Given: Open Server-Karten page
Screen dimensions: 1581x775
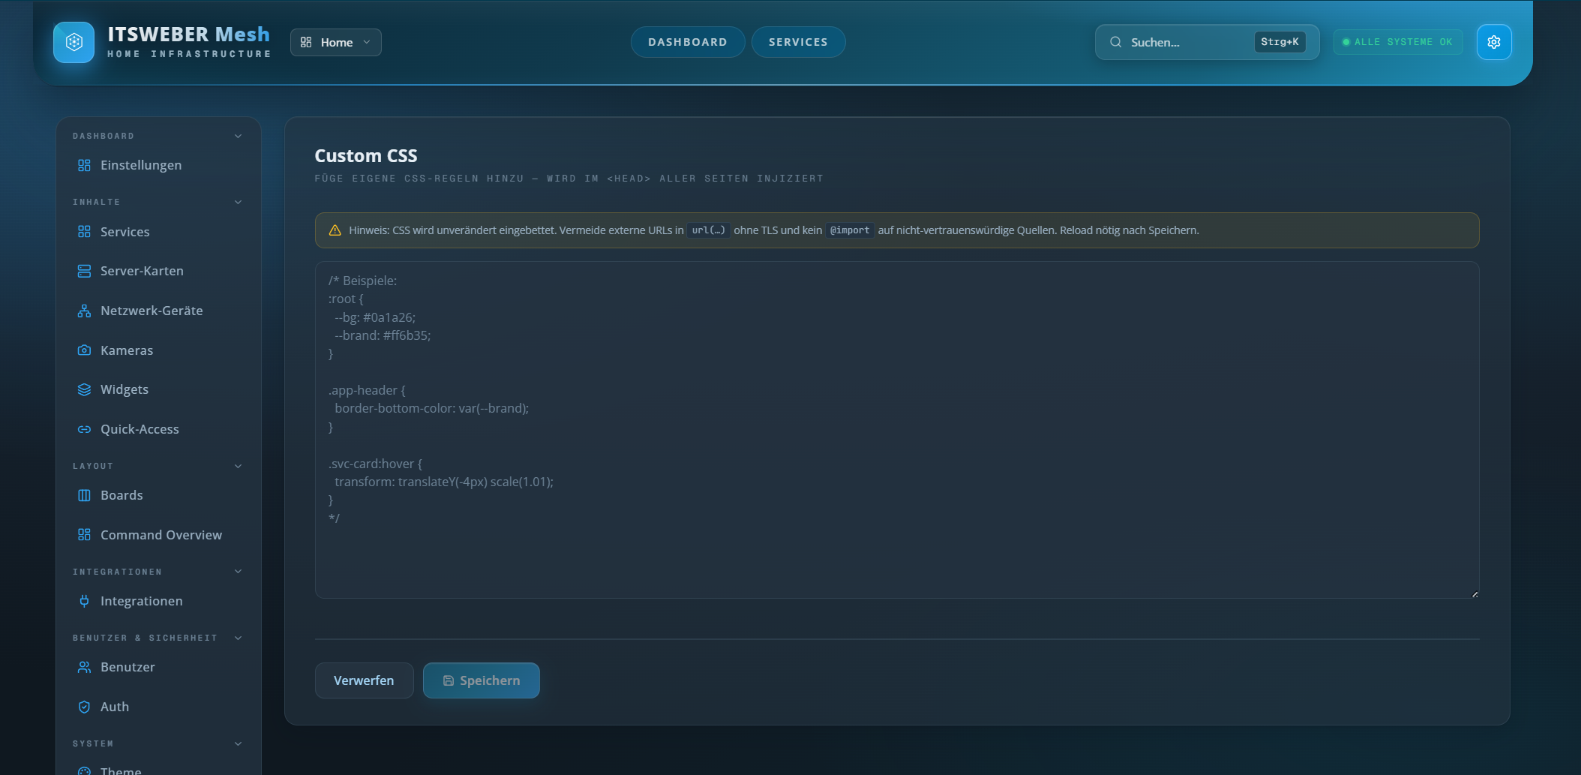Looking at the screenshot, I should (158, 271).
